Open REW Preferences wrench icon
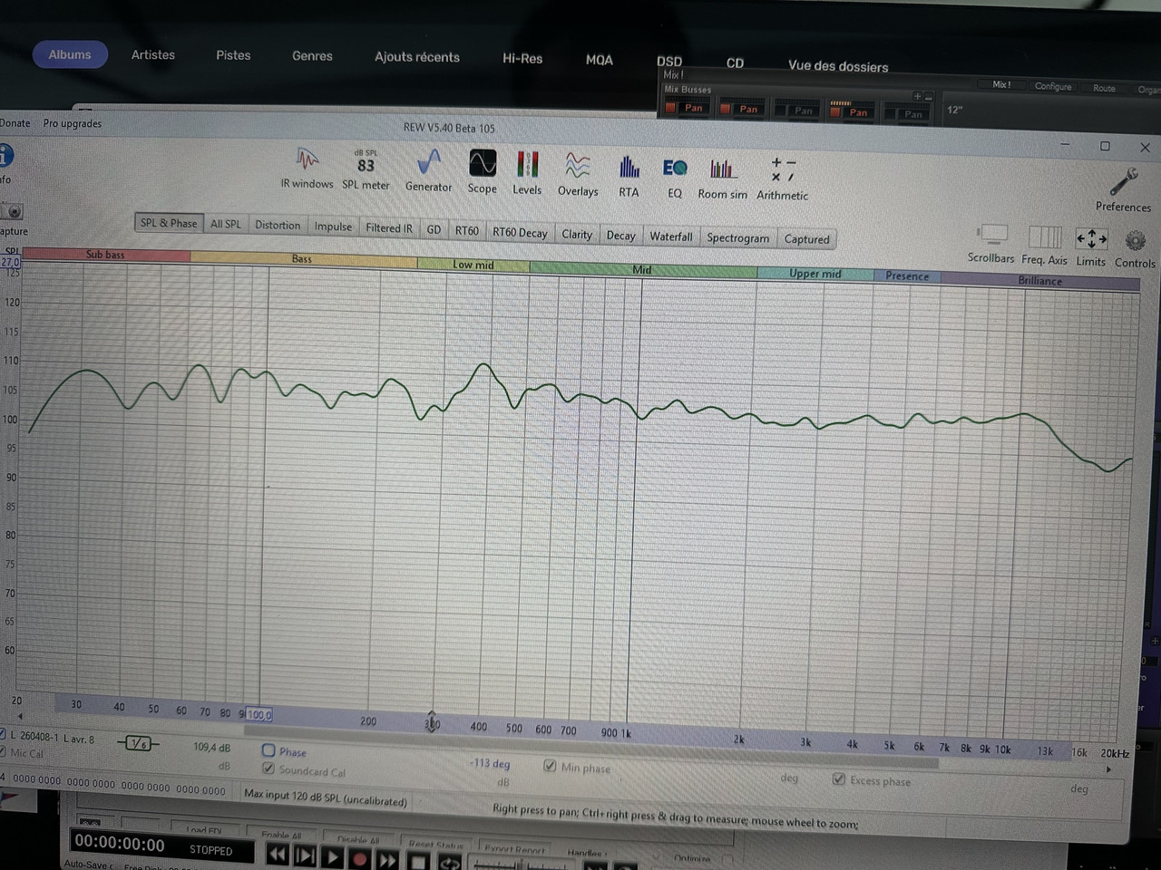Image resolution: width=1161 pixels, height=870 pixels. pos(1123,190)
